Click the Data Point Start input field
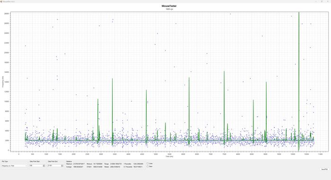Screen dimensions: 331x180 click(x=36, y=166)
